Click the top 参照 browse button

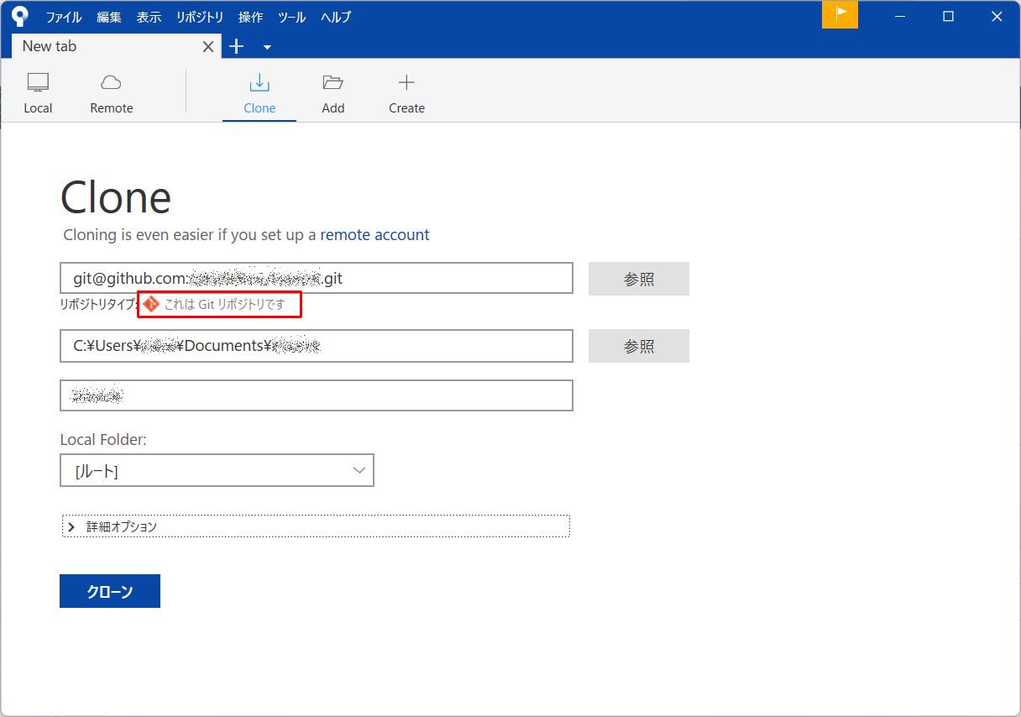pyautogui.click(x=638, y=278)
